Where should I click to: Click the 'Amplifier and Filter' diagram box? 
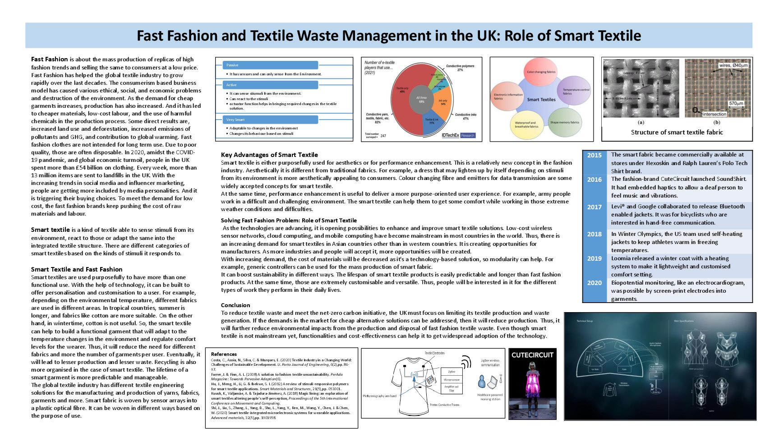(x=452, y=388)
